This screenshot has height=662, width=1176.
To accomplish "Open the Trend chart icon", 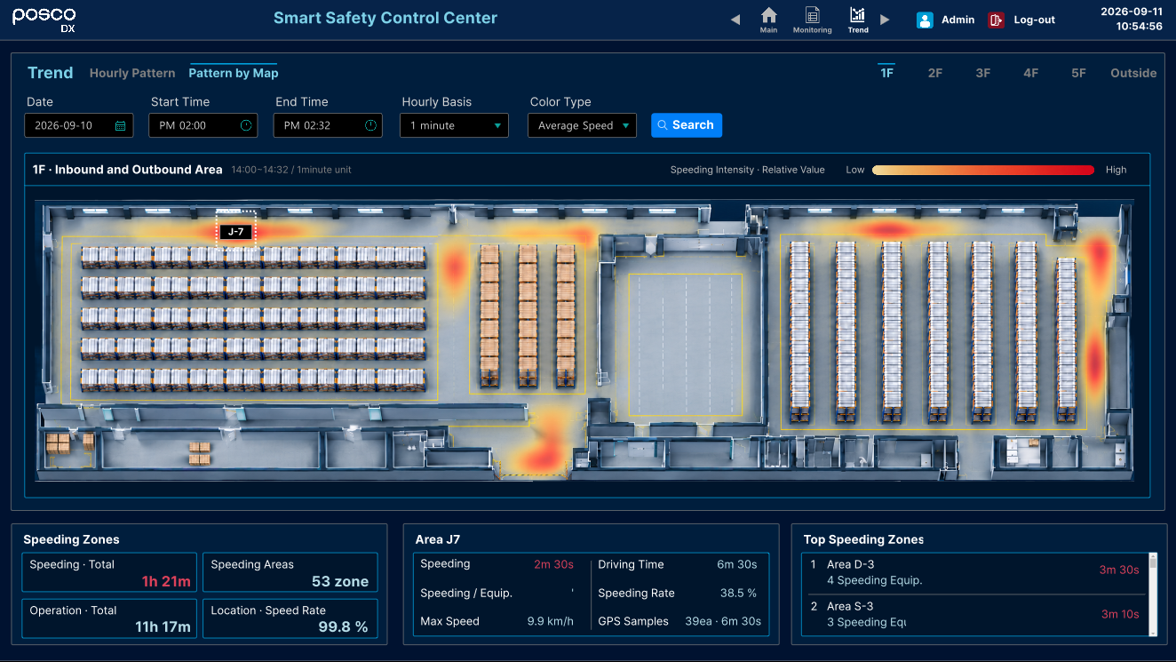I will tap(857, 15).
